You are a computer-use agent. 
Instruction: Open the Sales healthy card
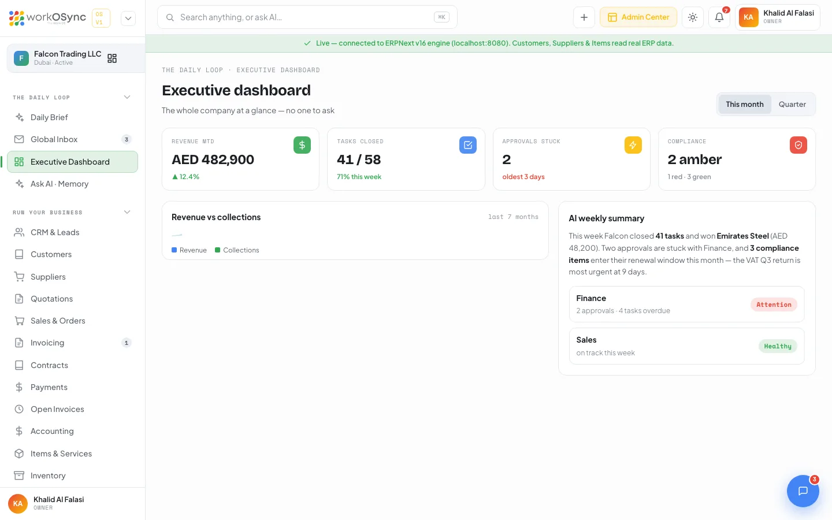point(687,346)
